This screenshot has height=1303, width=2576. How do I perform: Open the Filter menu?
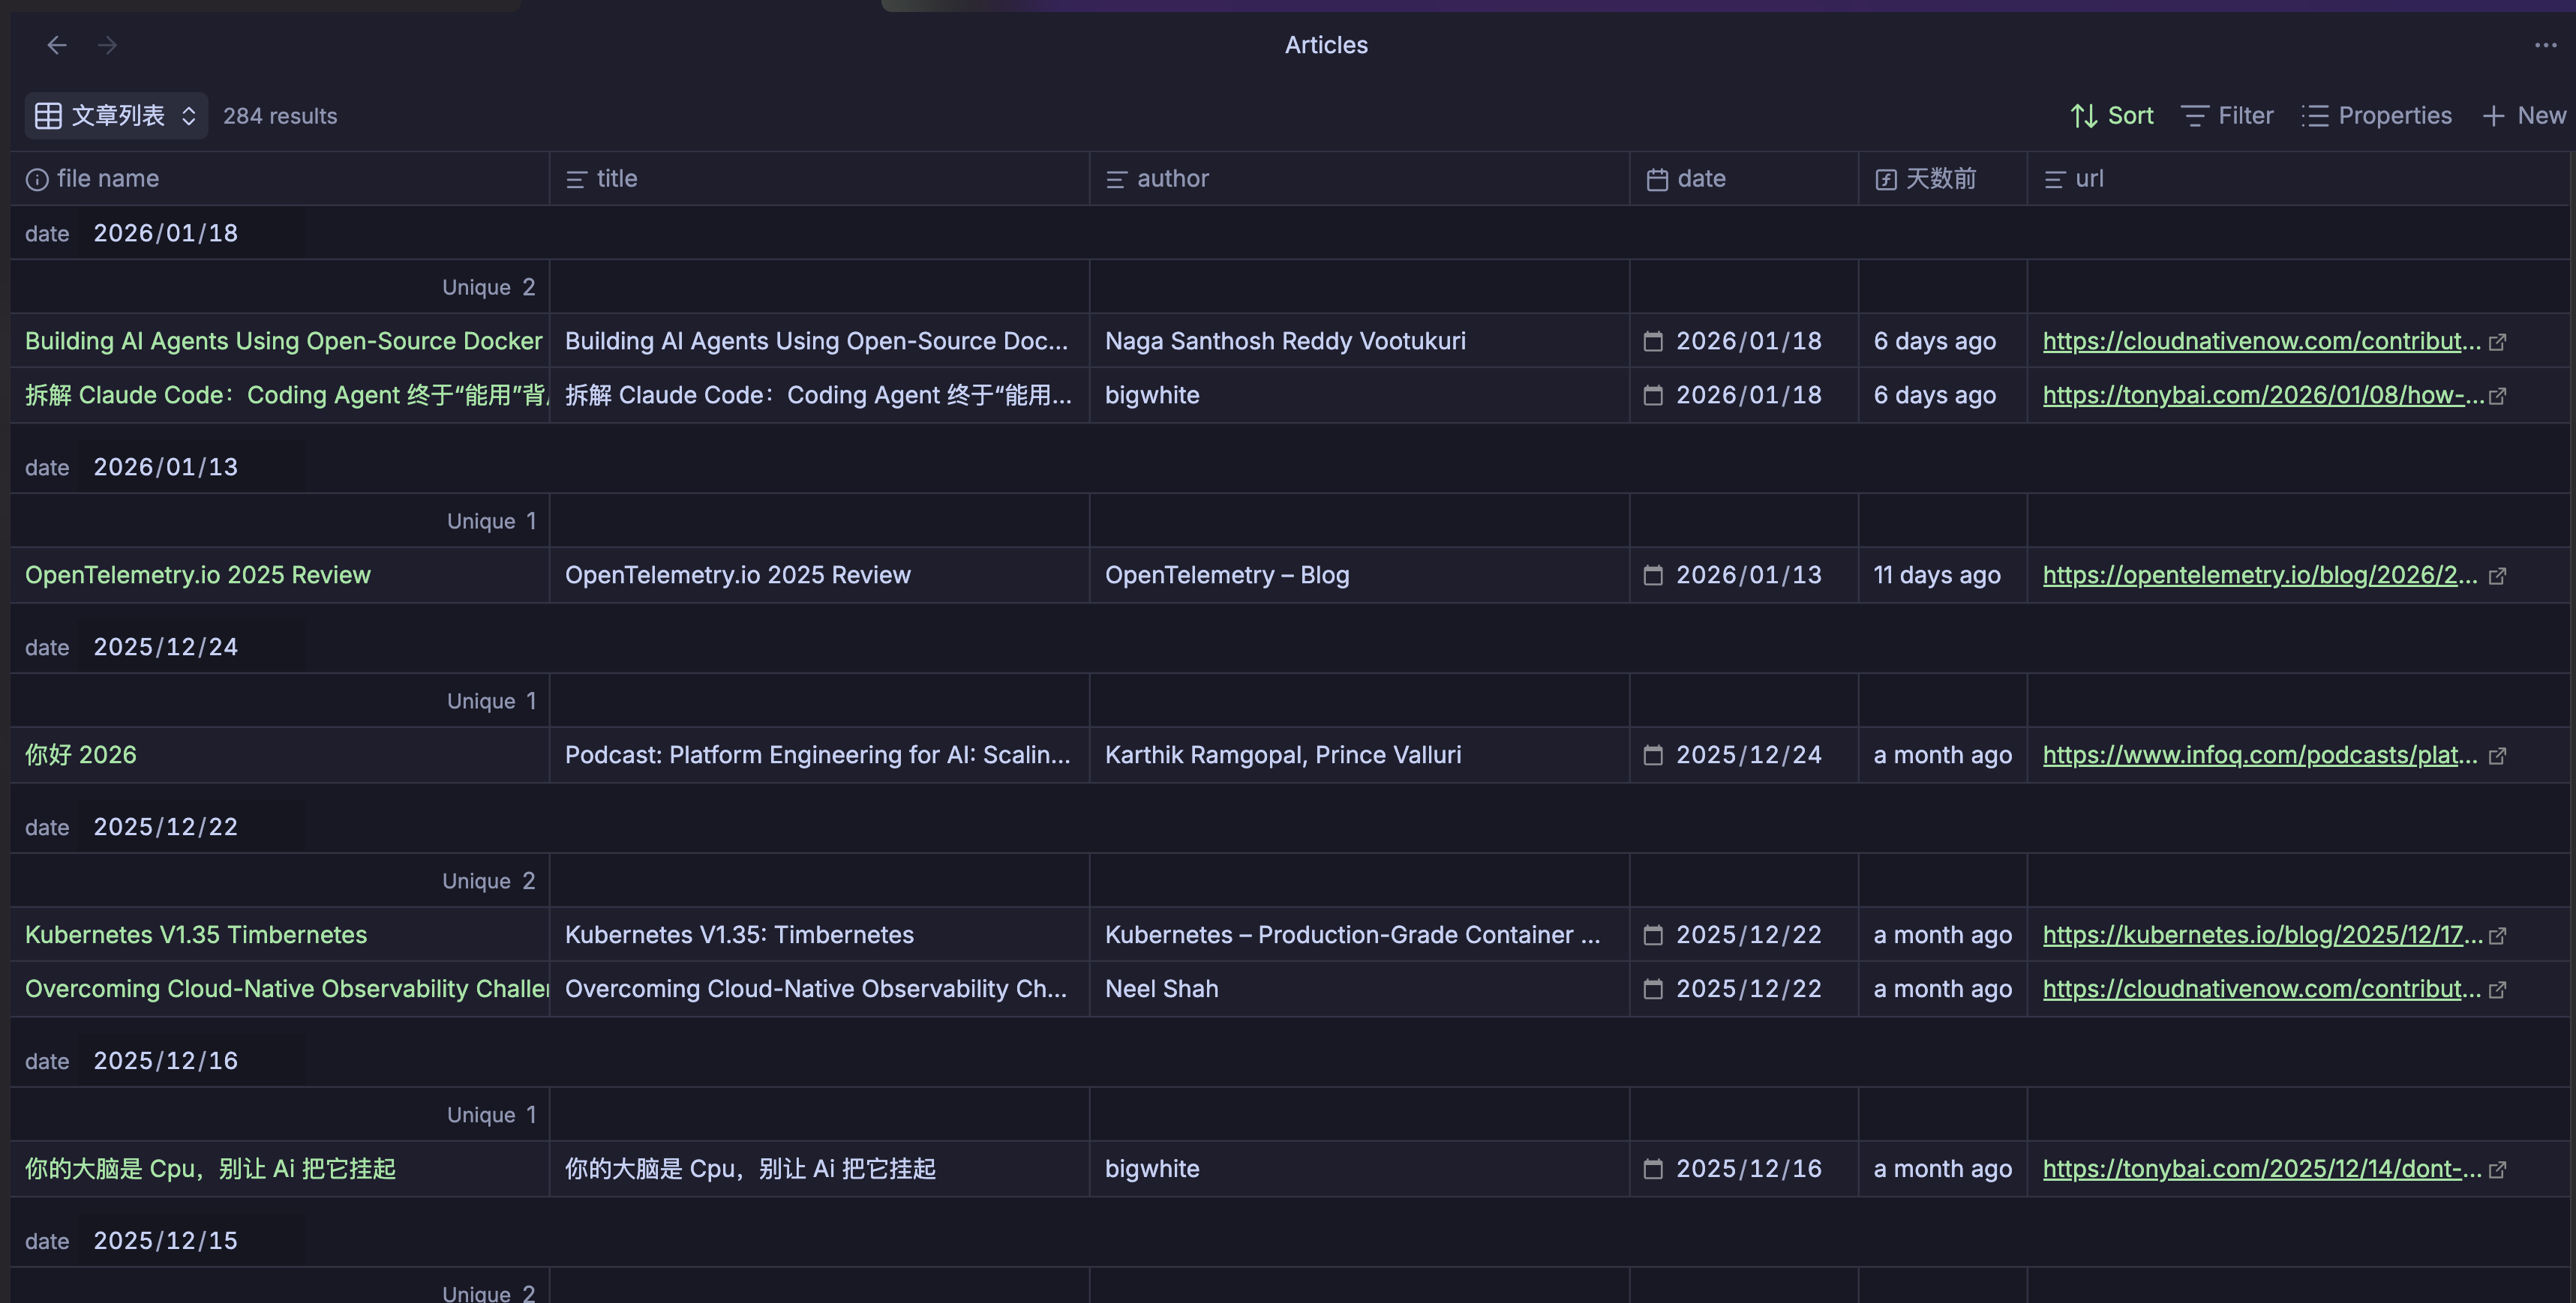(2227, 116)
